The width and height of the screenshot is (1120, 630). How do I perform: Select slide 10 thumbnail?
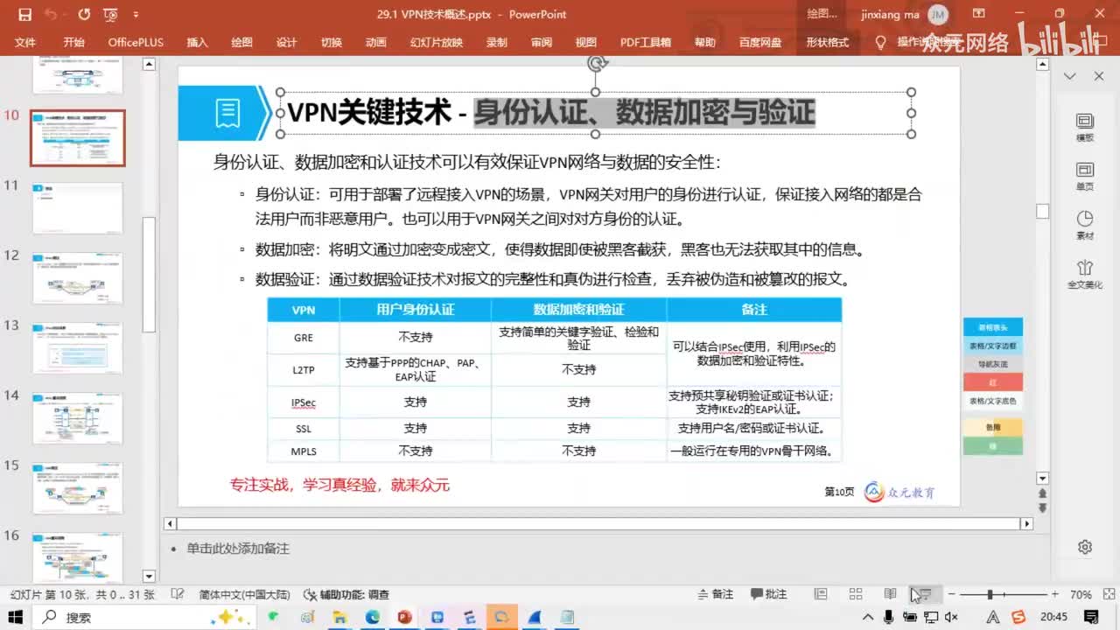pyautogui.click(x=78, y=137)
